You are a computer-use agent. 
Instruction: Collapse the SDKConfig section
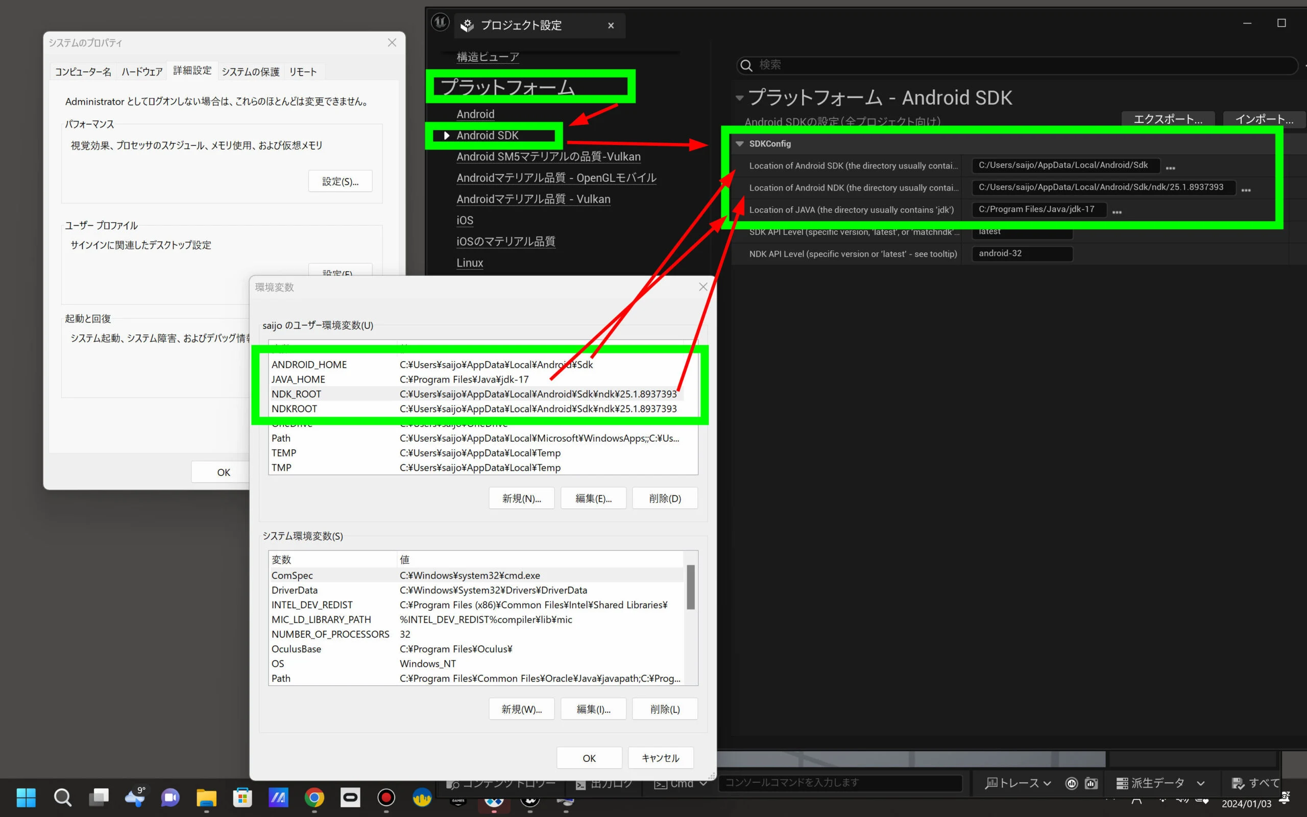[x=740, y=143]
